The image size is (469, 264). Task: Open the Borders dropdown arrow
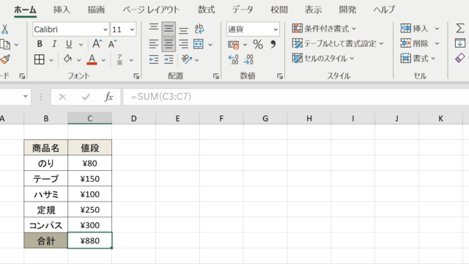coord(51,60)
